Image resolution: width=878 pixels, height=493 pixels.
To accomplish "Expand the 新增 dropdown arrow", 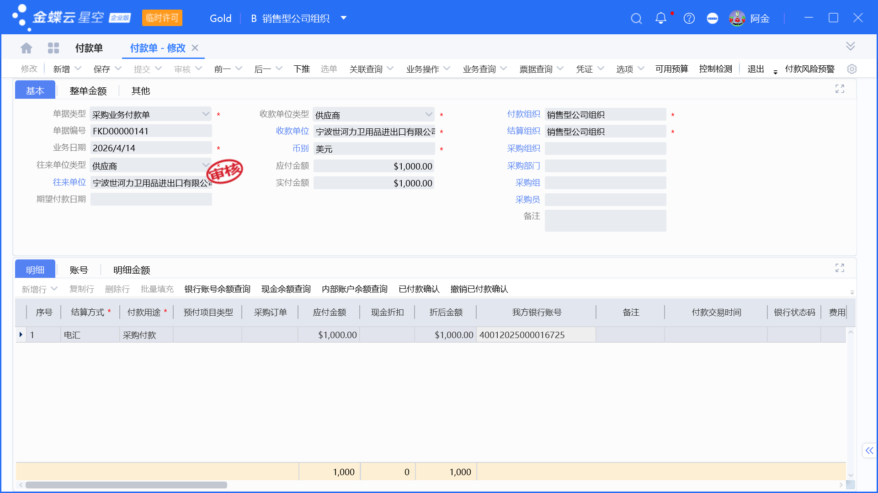I will pyautogui.click(x=78, y=69).
